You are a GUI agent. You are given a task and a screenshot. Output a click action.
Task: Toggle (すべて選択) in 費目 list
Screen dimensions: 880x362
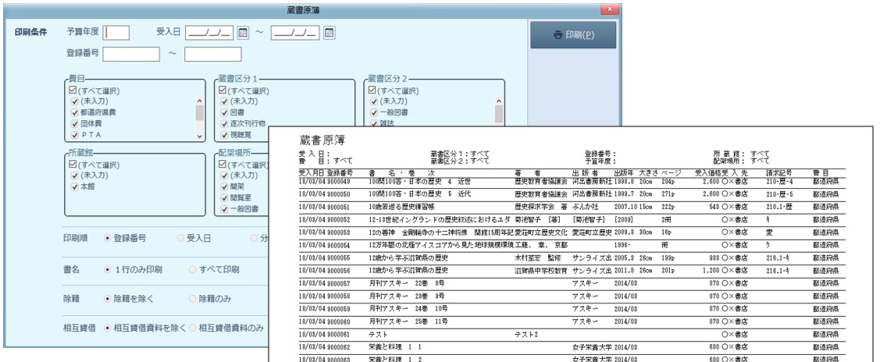click(73, 90)
